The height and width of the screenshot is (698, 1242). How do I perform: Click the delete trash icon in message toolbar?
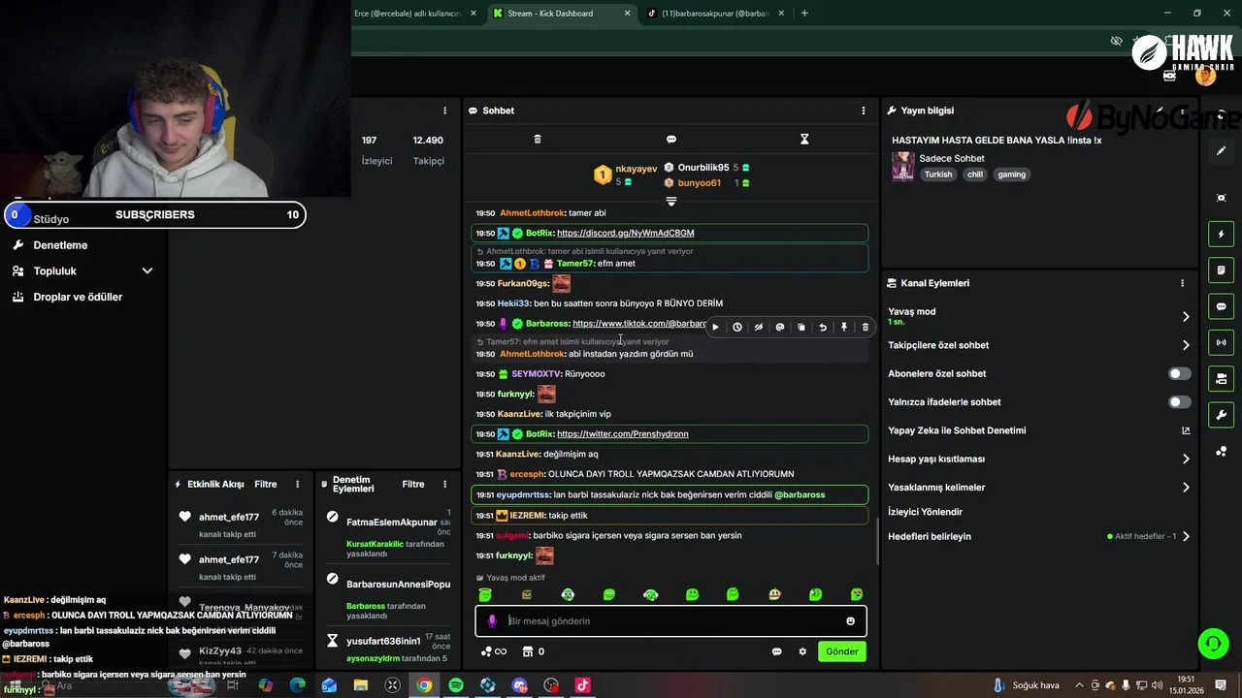(866, 328)
